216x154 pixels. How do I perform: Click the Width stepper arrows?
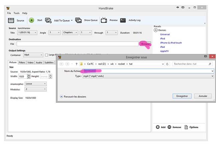[x=29, y=76]
